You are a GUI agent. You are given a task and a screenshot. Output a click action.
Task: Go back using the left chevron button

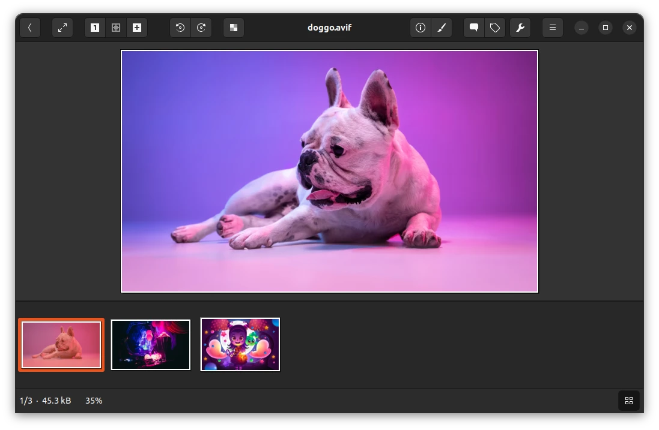click(x=30, y=28)
